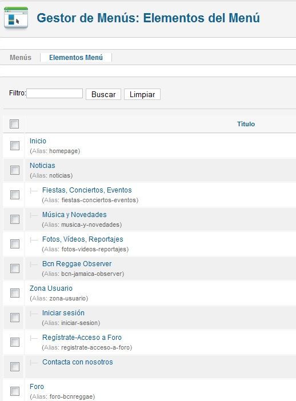Focus the Filtro text field

54,93
